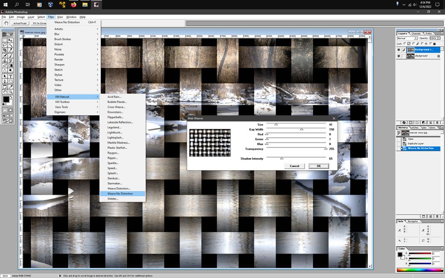
Task: Open the Opacity slider arrow
Action: click(439, 38)
